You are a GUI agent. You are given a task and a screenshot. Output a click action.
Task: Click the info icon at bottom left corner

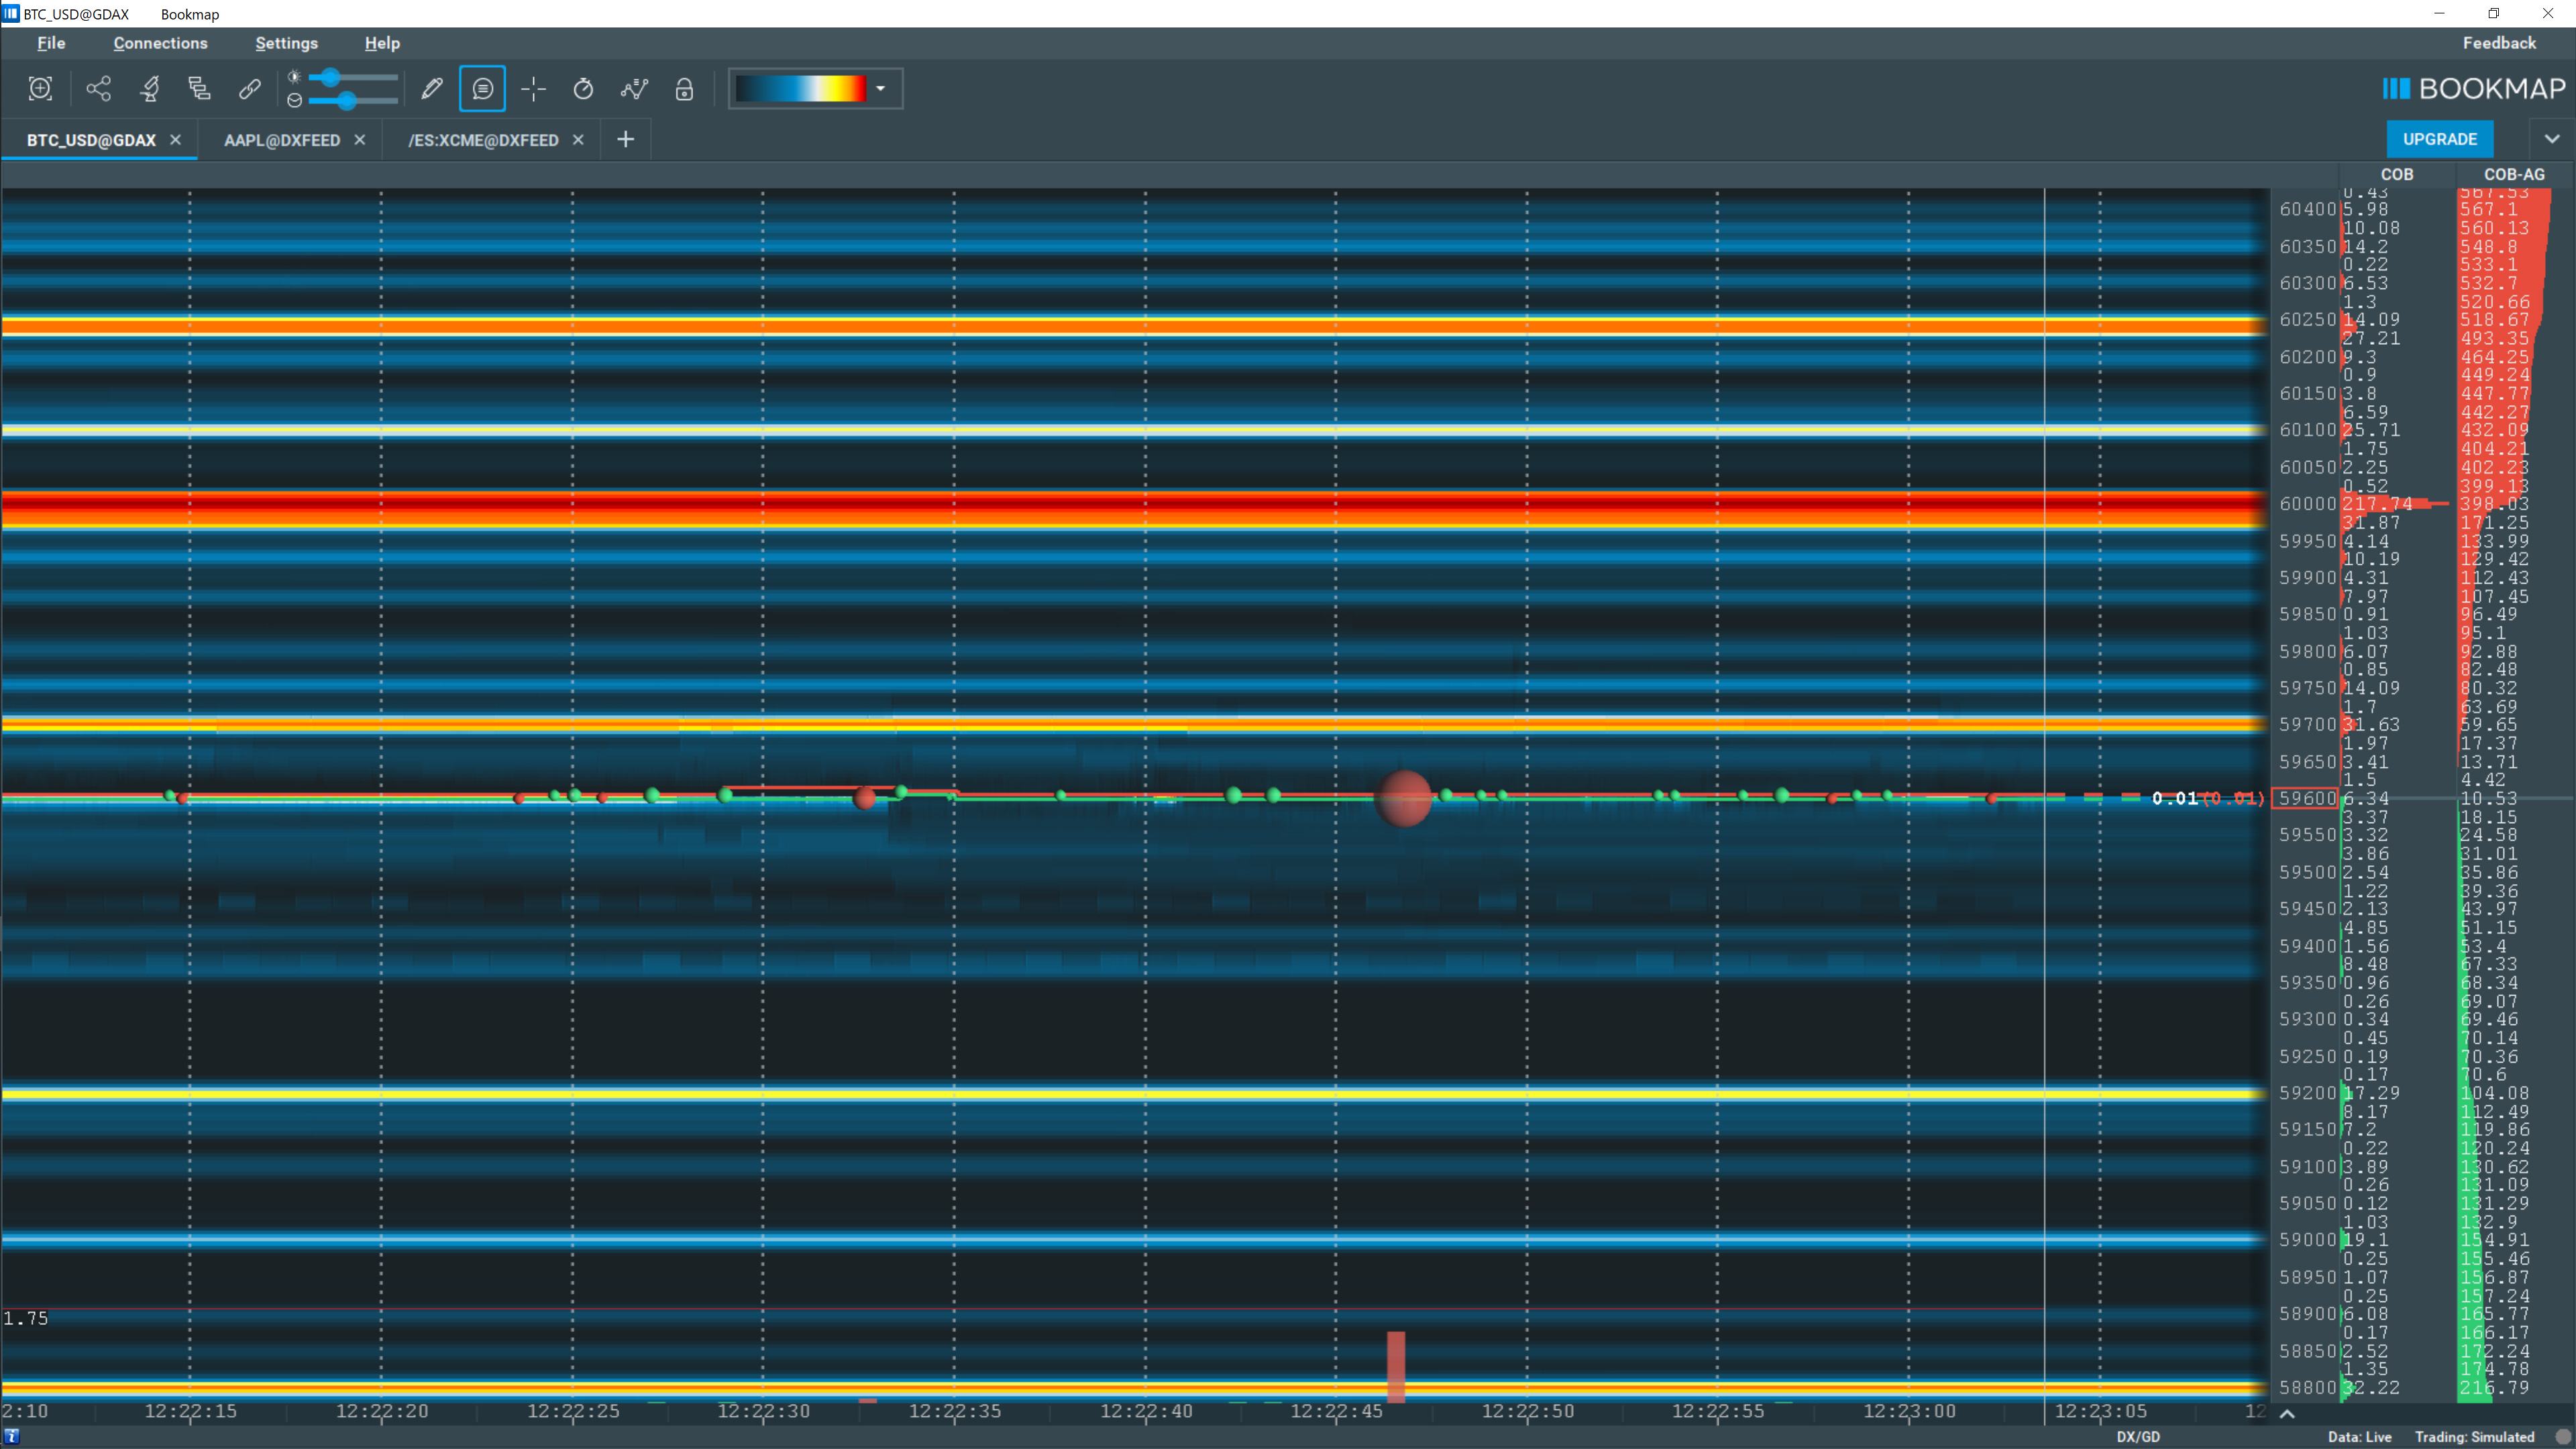point(12,1437)
